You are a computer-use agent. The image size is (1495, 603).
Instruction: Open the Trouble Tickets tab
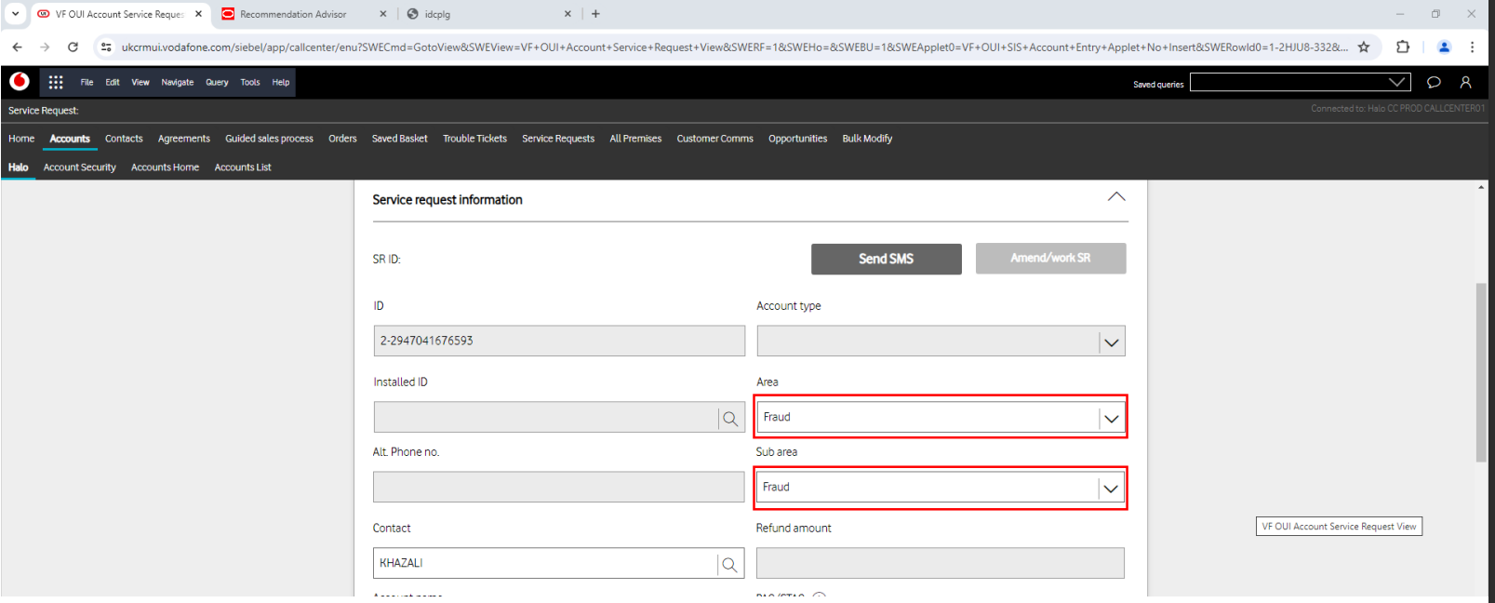point(474,139)
